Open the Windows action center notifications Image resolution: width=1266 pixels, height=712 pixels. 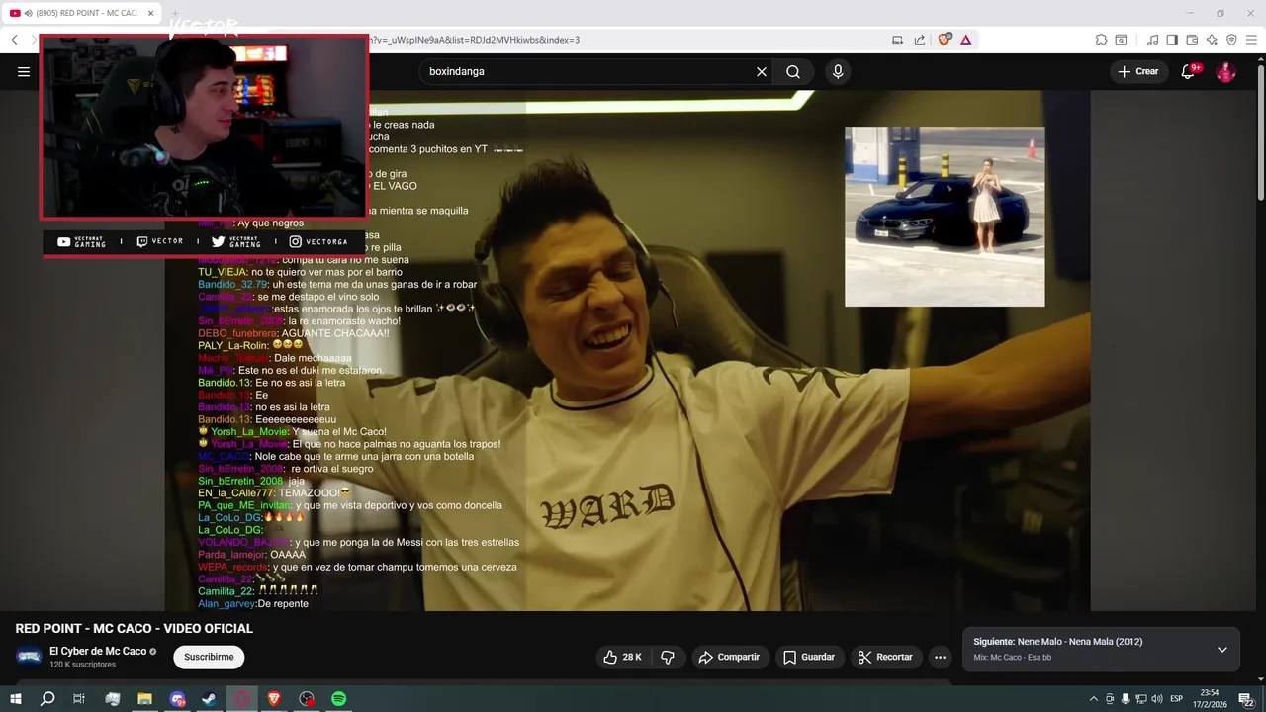pos(1246,700)
